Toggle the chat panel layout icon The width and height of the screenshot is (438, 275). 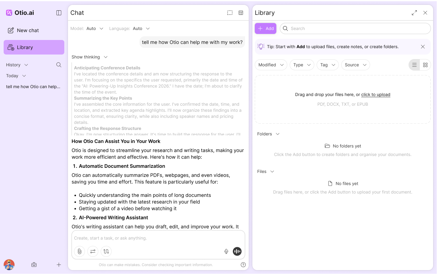241,13
